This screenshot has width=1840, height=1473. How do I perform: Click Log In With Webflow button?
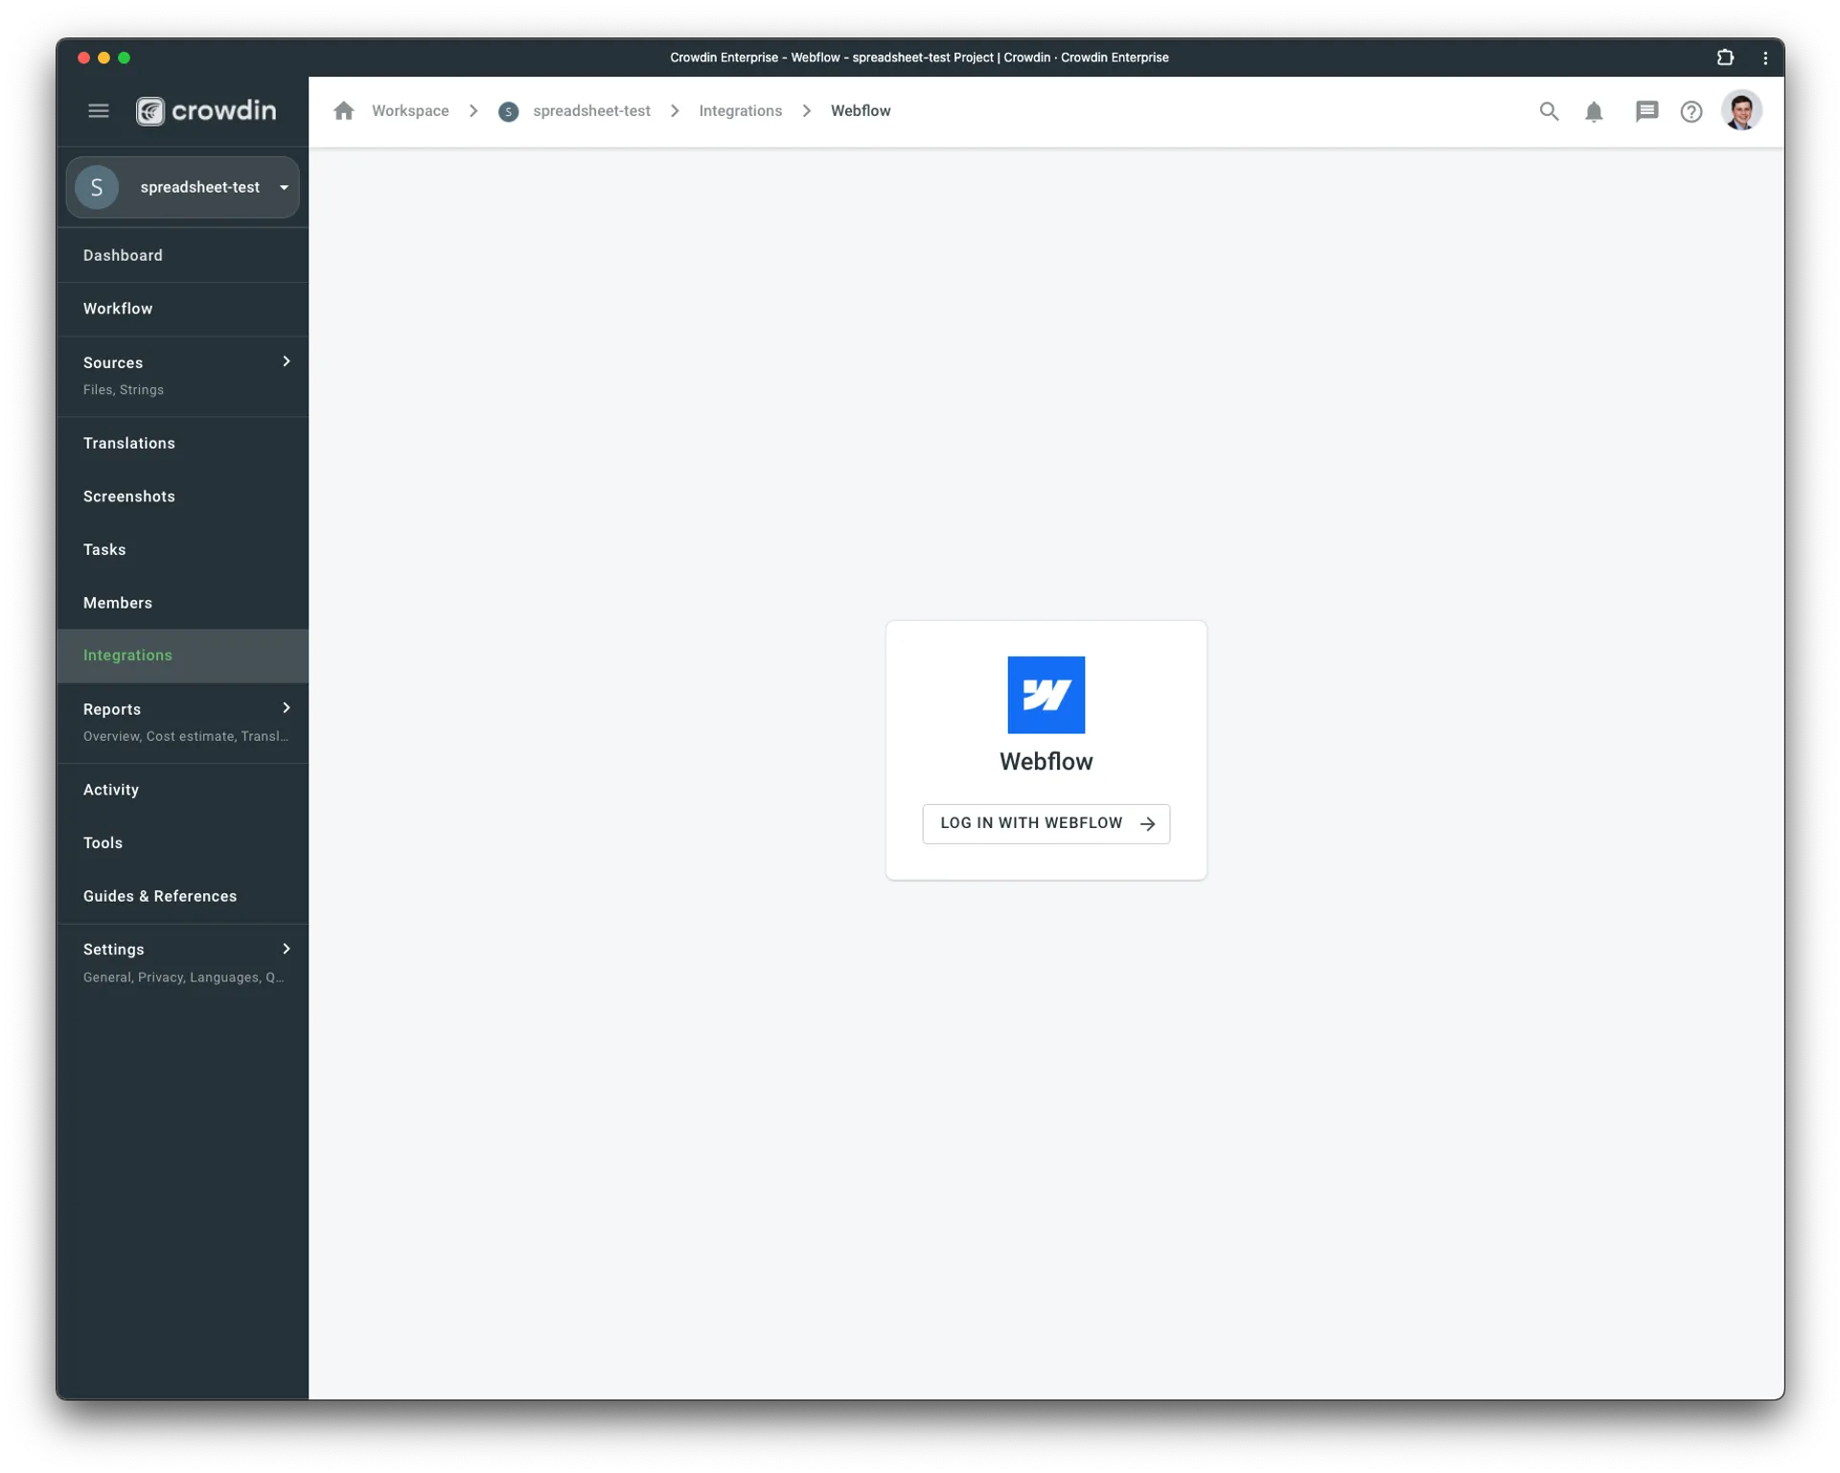tap(1046, 824)
